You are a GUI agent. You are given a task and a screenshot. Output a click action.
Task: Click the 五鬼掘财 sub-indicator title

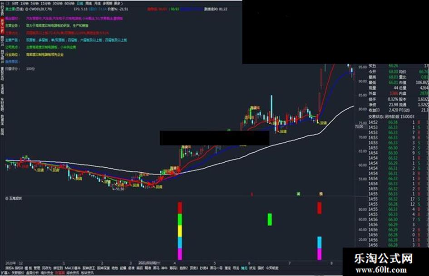click(15, 199)
